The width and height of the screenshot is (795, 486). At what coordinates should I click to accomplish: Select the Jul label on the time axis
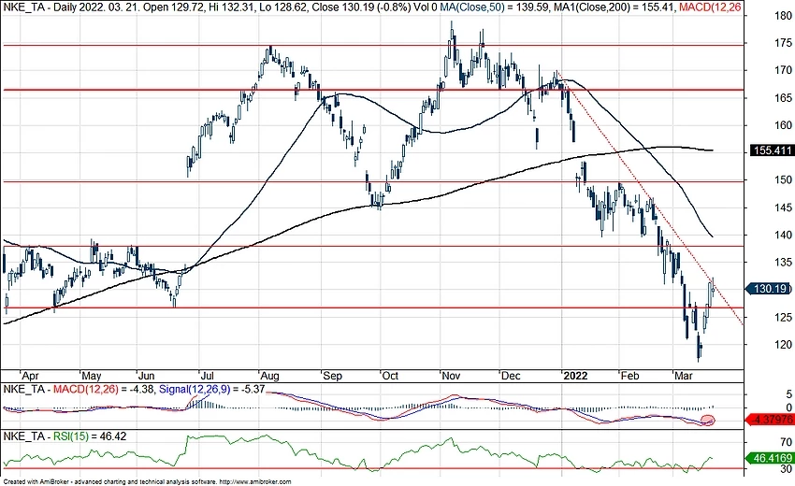pyautogui.click(x=207, y=376)
